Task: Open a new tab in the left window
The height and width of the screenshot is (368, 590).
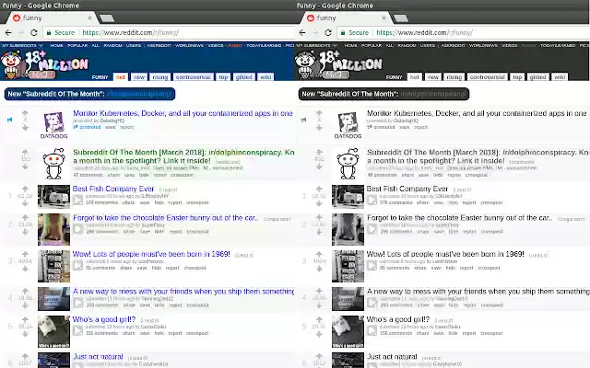Action: pyautogui.click(x=107, y=18)
